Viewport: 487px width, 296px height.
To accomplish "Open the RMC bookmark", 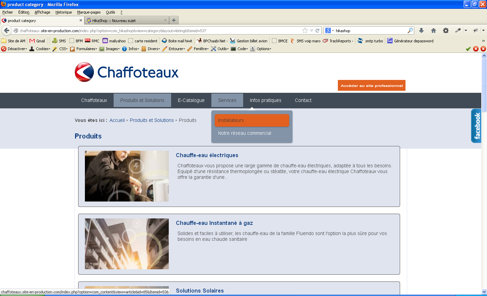I will (92, 41).
